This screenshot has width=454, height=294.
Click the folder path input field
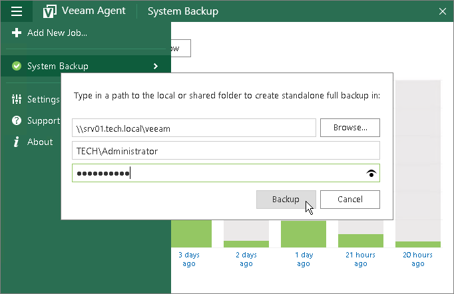tap(194, 128)
